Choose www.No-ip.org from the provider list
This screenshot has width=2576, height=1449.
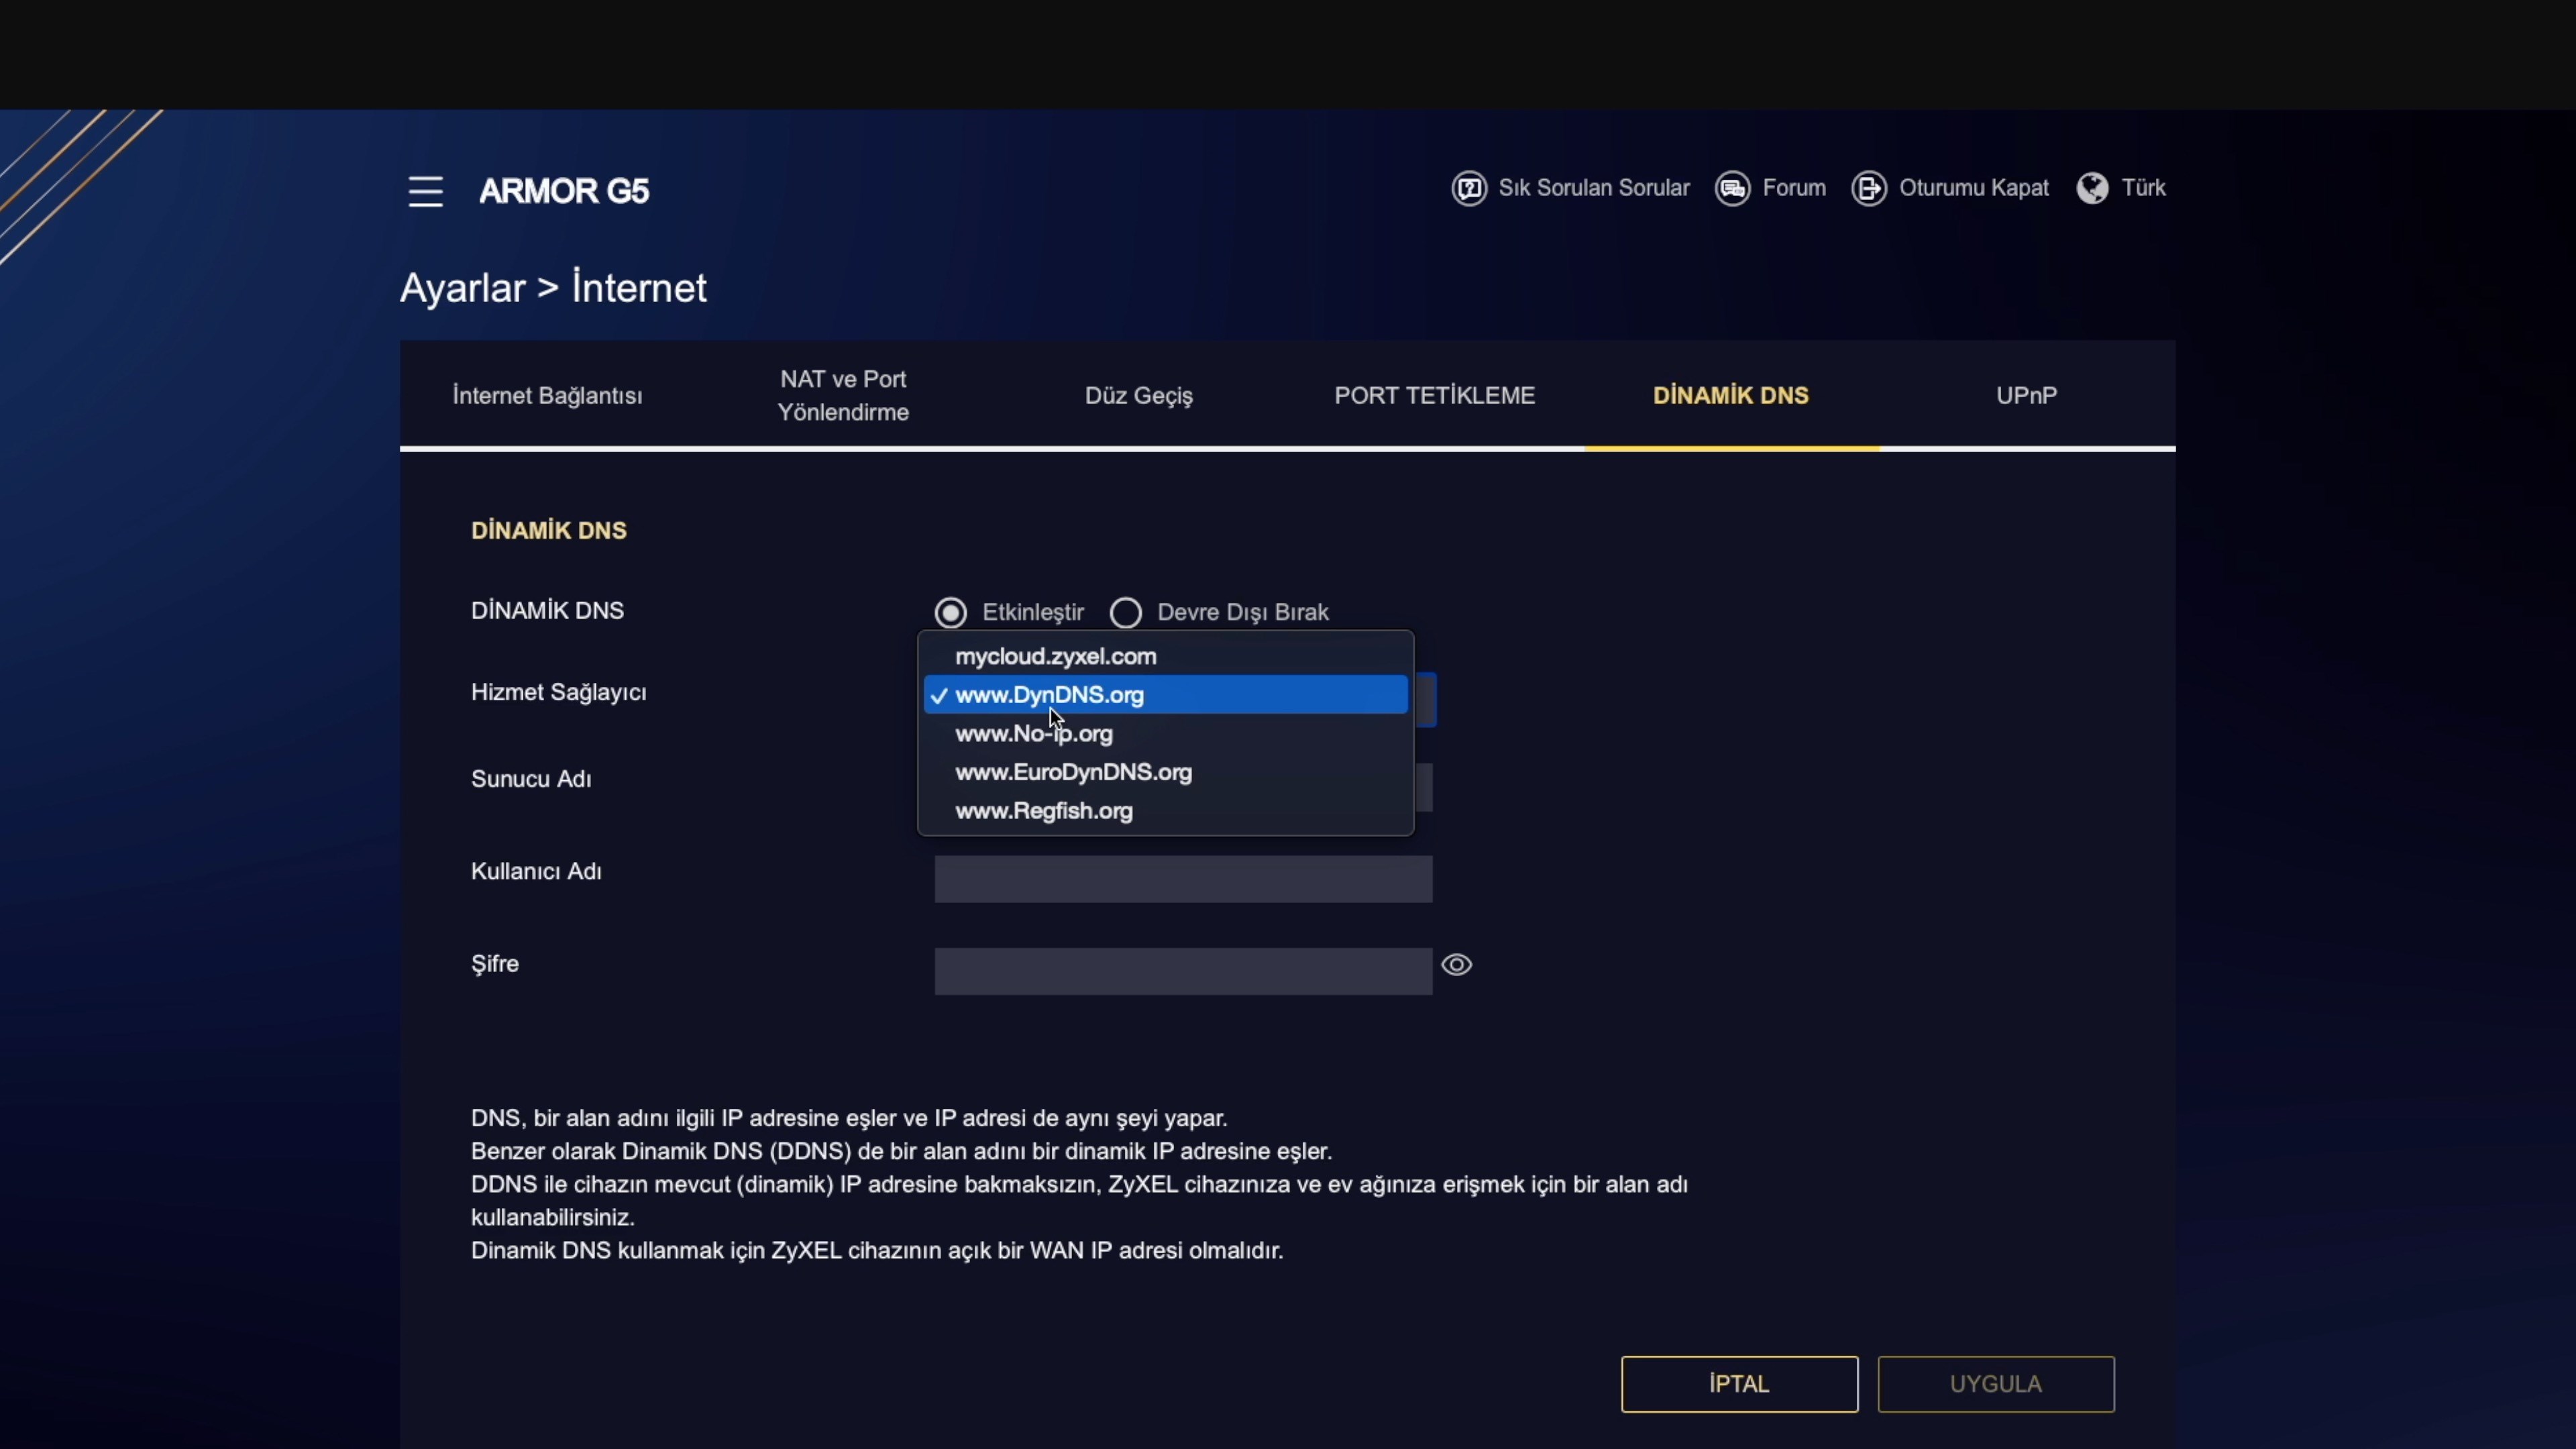pos(1165,733)
